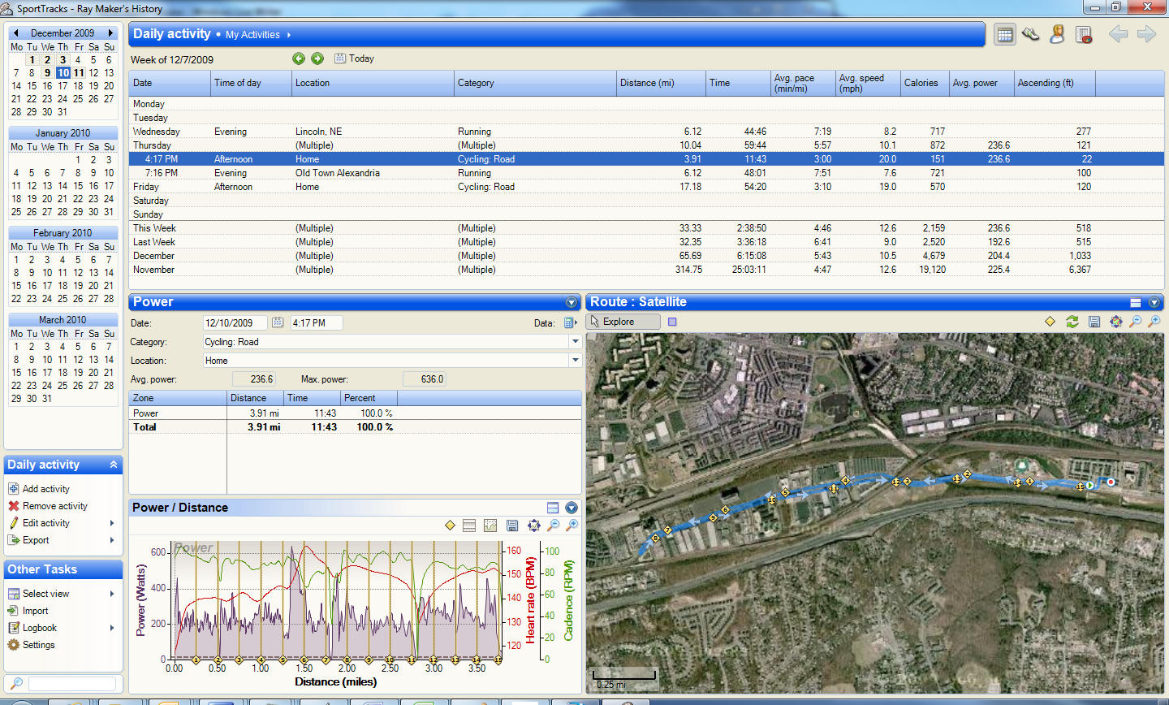Open the Athlete view with the person icon
1169x705 pixels.
click(x=1057, y=34)
